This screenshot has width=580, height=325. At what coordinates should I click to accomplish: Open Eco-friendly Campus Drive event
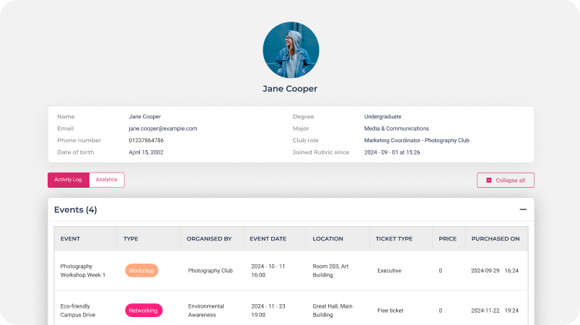78,311
